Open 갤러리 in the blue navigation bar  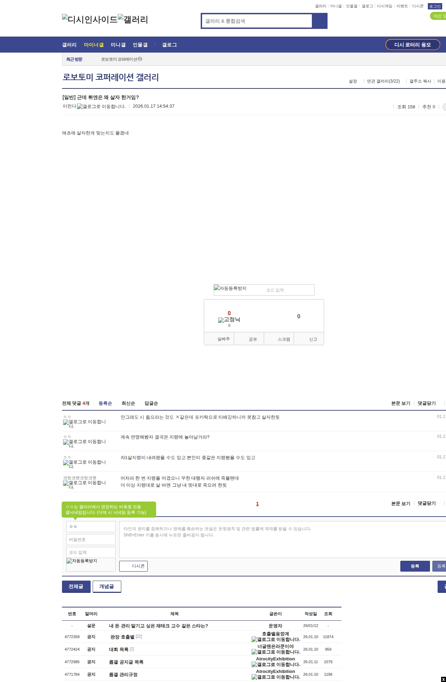(x=69, y=45)
